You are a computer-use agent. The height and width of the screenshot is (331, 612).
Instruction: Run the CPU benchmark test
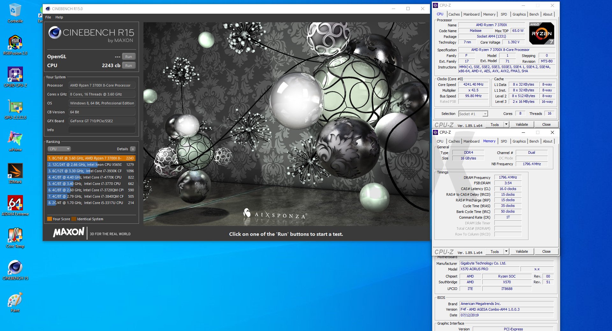point(128,66)
